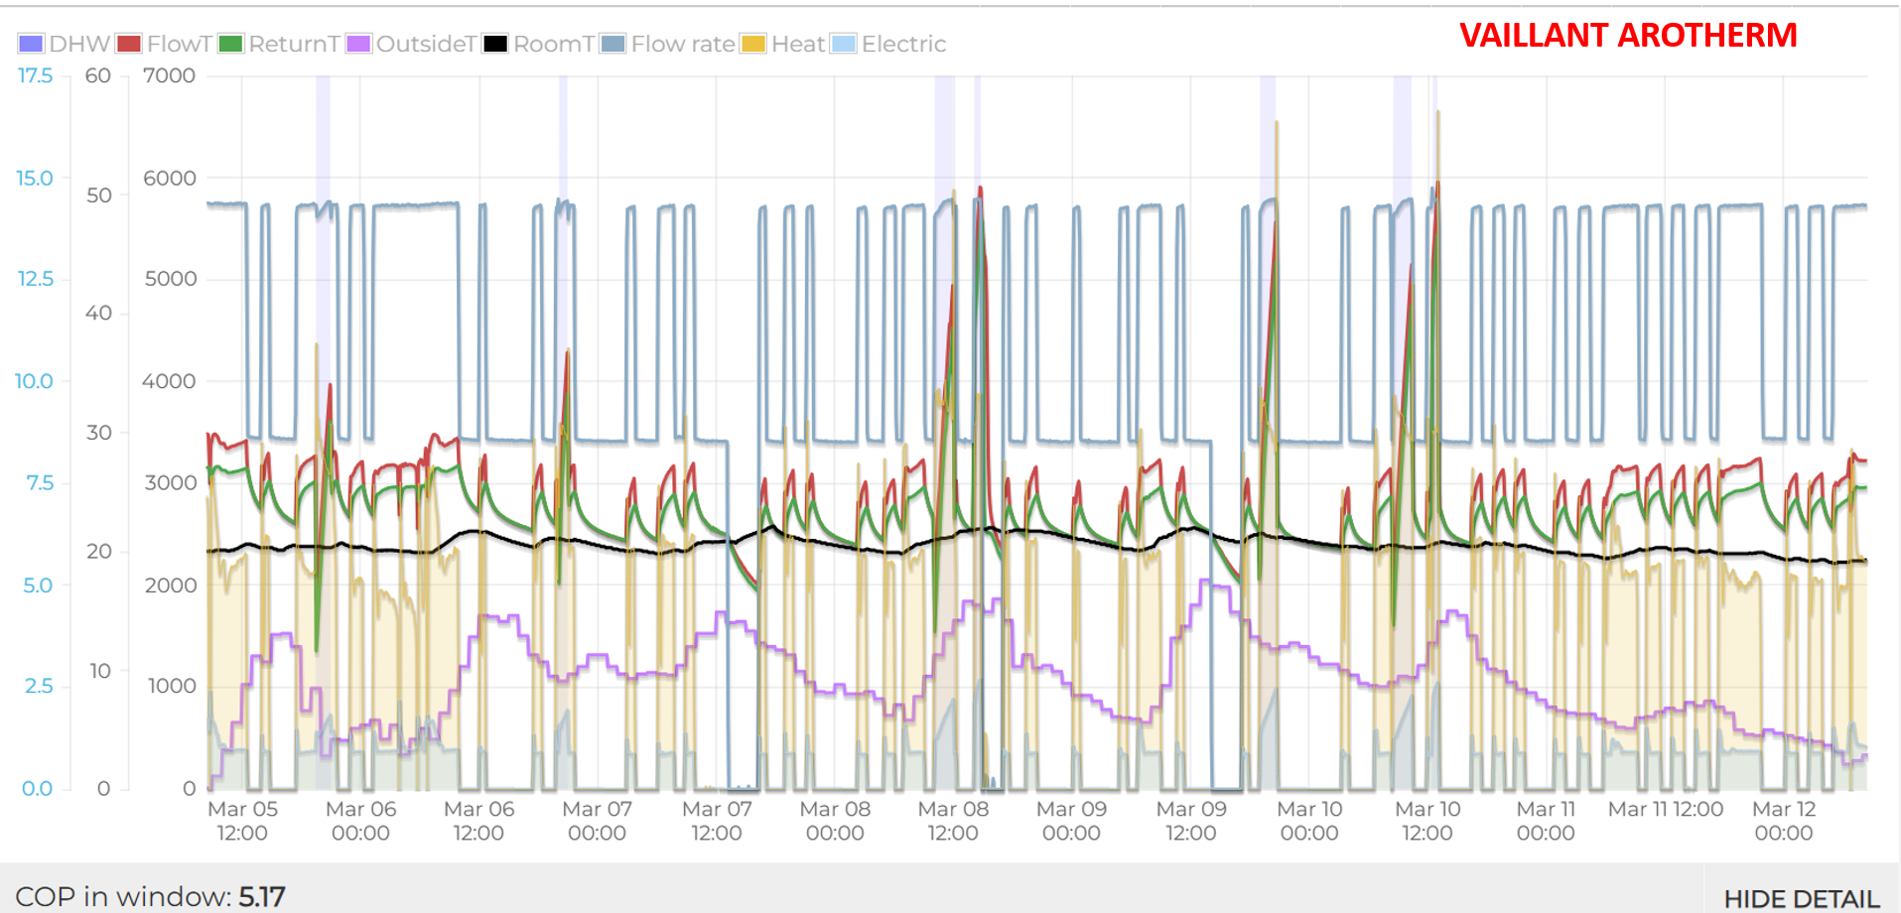Click the 30 temperature axis value
The height and width of the screenshot is (913, 1901).
pyautogui.click(x=99, y=432)
